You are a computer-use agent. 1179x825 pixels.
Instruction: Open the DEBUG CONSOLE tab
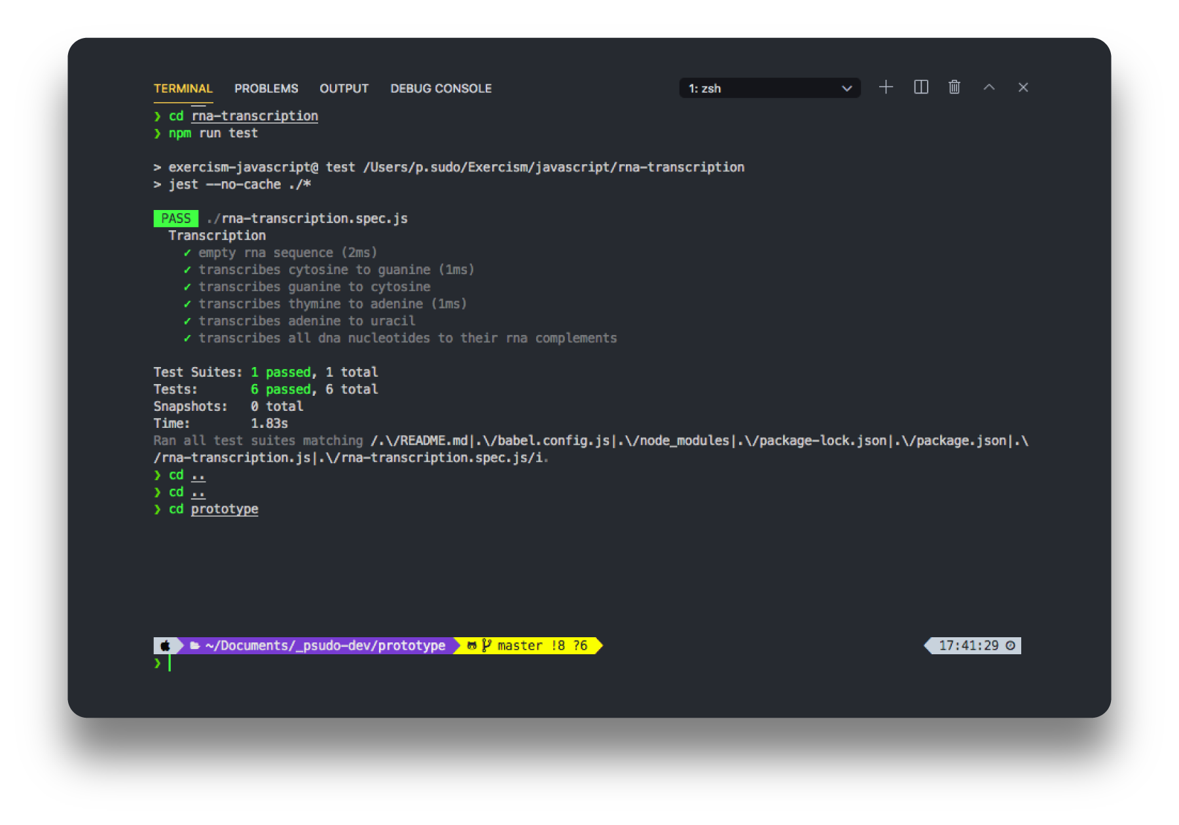pyautogui.click(x=441, y=88)
